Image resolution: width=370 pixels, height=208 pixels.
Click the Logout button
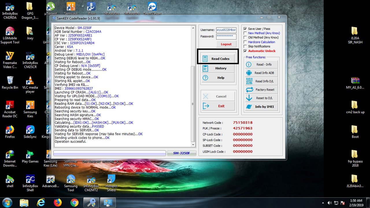(x=226, y=44)
